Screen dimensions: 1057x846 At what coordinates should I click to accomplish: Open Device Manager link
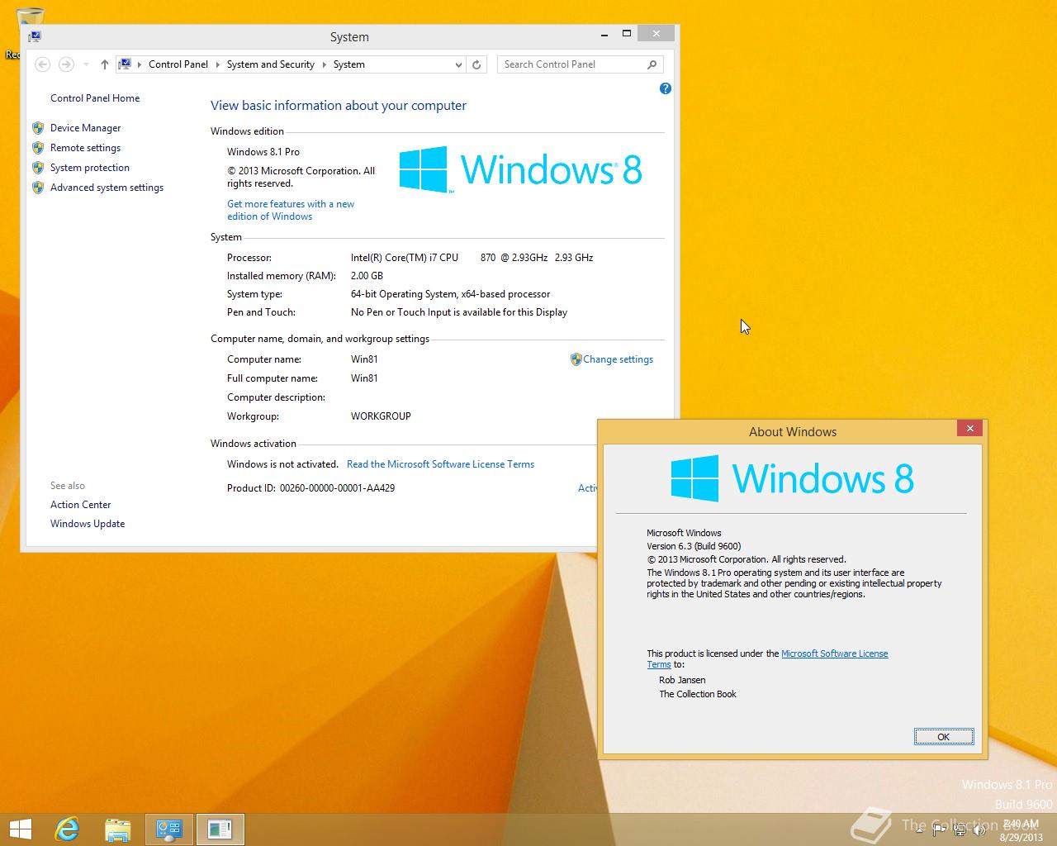click(x=85, y=128)
